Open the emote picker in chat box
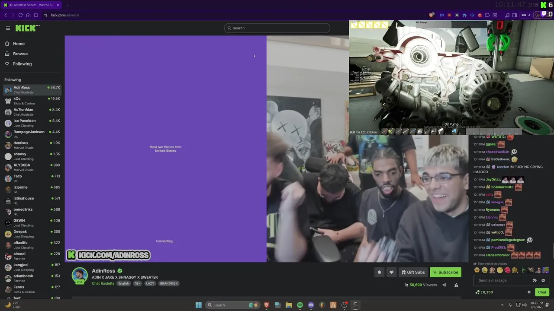Image resolution: width=554 pixels, height=311 pixels. 543,280
